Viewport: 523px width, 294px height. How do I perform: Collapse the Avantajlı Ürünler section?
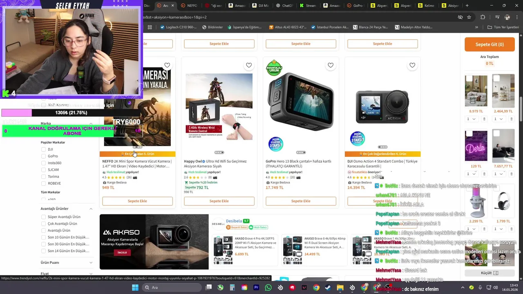pos(91,209)
